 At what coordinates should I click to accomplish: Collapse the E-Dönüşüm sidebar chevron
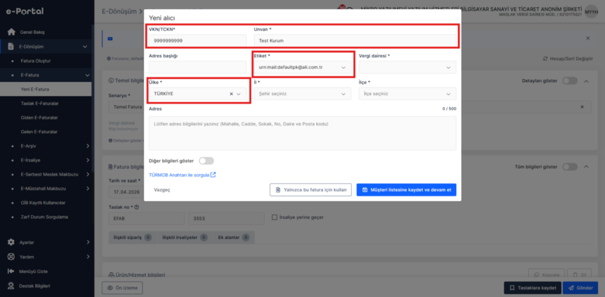point(85,47)
